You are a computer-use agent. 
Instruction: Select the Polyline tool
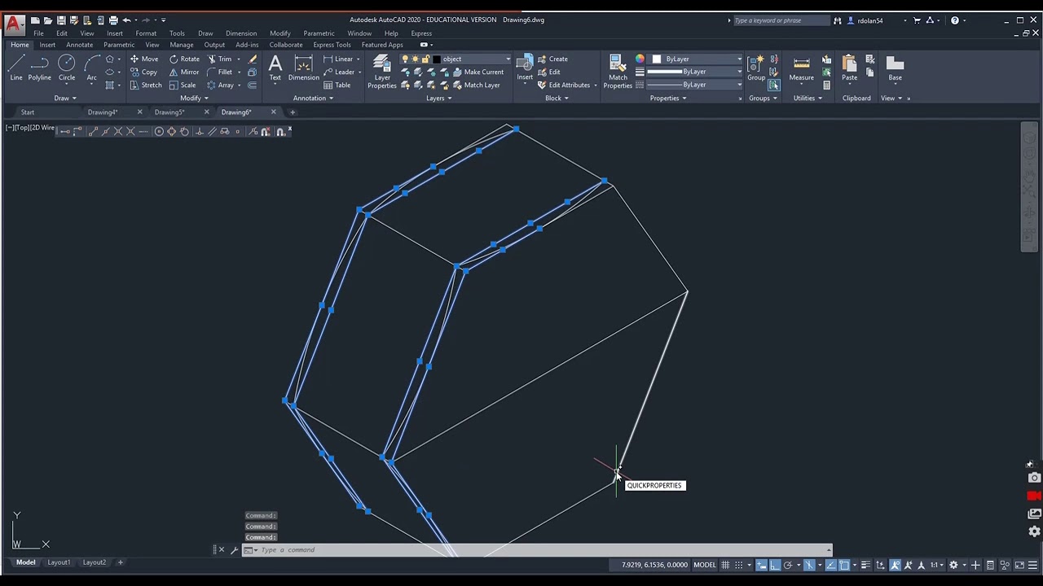point(40,68)
